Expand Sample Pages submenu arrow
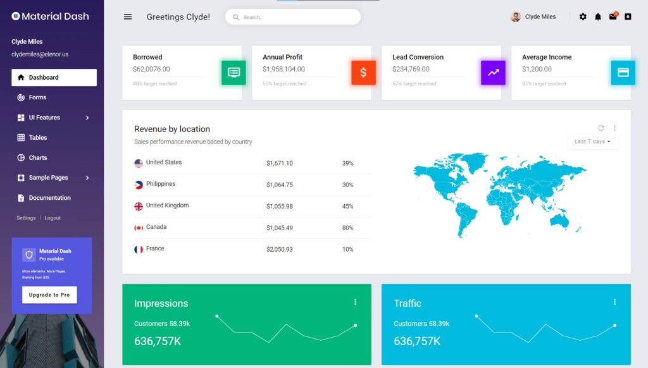The image size is (648, 368). 87,178
